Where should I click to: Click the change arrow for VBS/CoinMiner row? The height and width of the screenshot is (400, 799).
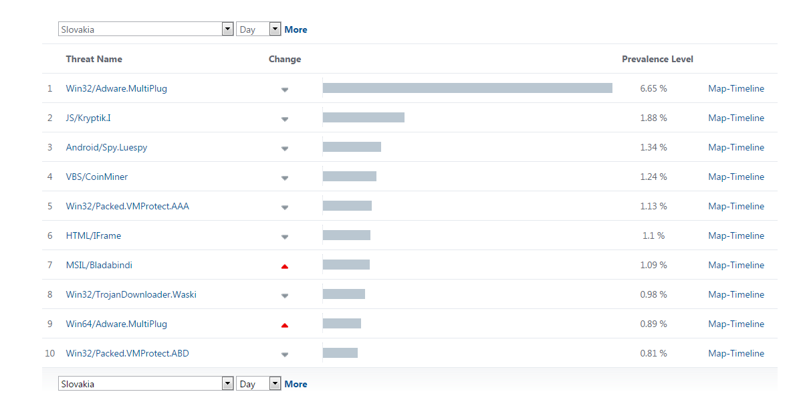coord(285,177)
